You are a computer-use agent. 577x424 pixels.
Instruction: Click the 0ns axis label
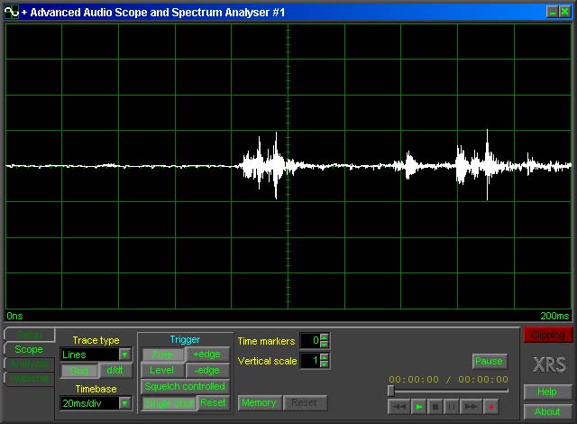click(14, 316)
